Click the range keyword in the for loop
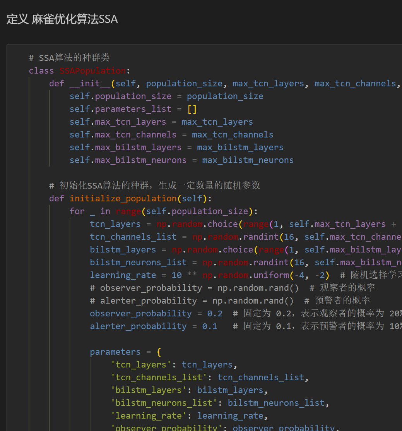Viewport: 402px width, 431px height. [128, 211]
